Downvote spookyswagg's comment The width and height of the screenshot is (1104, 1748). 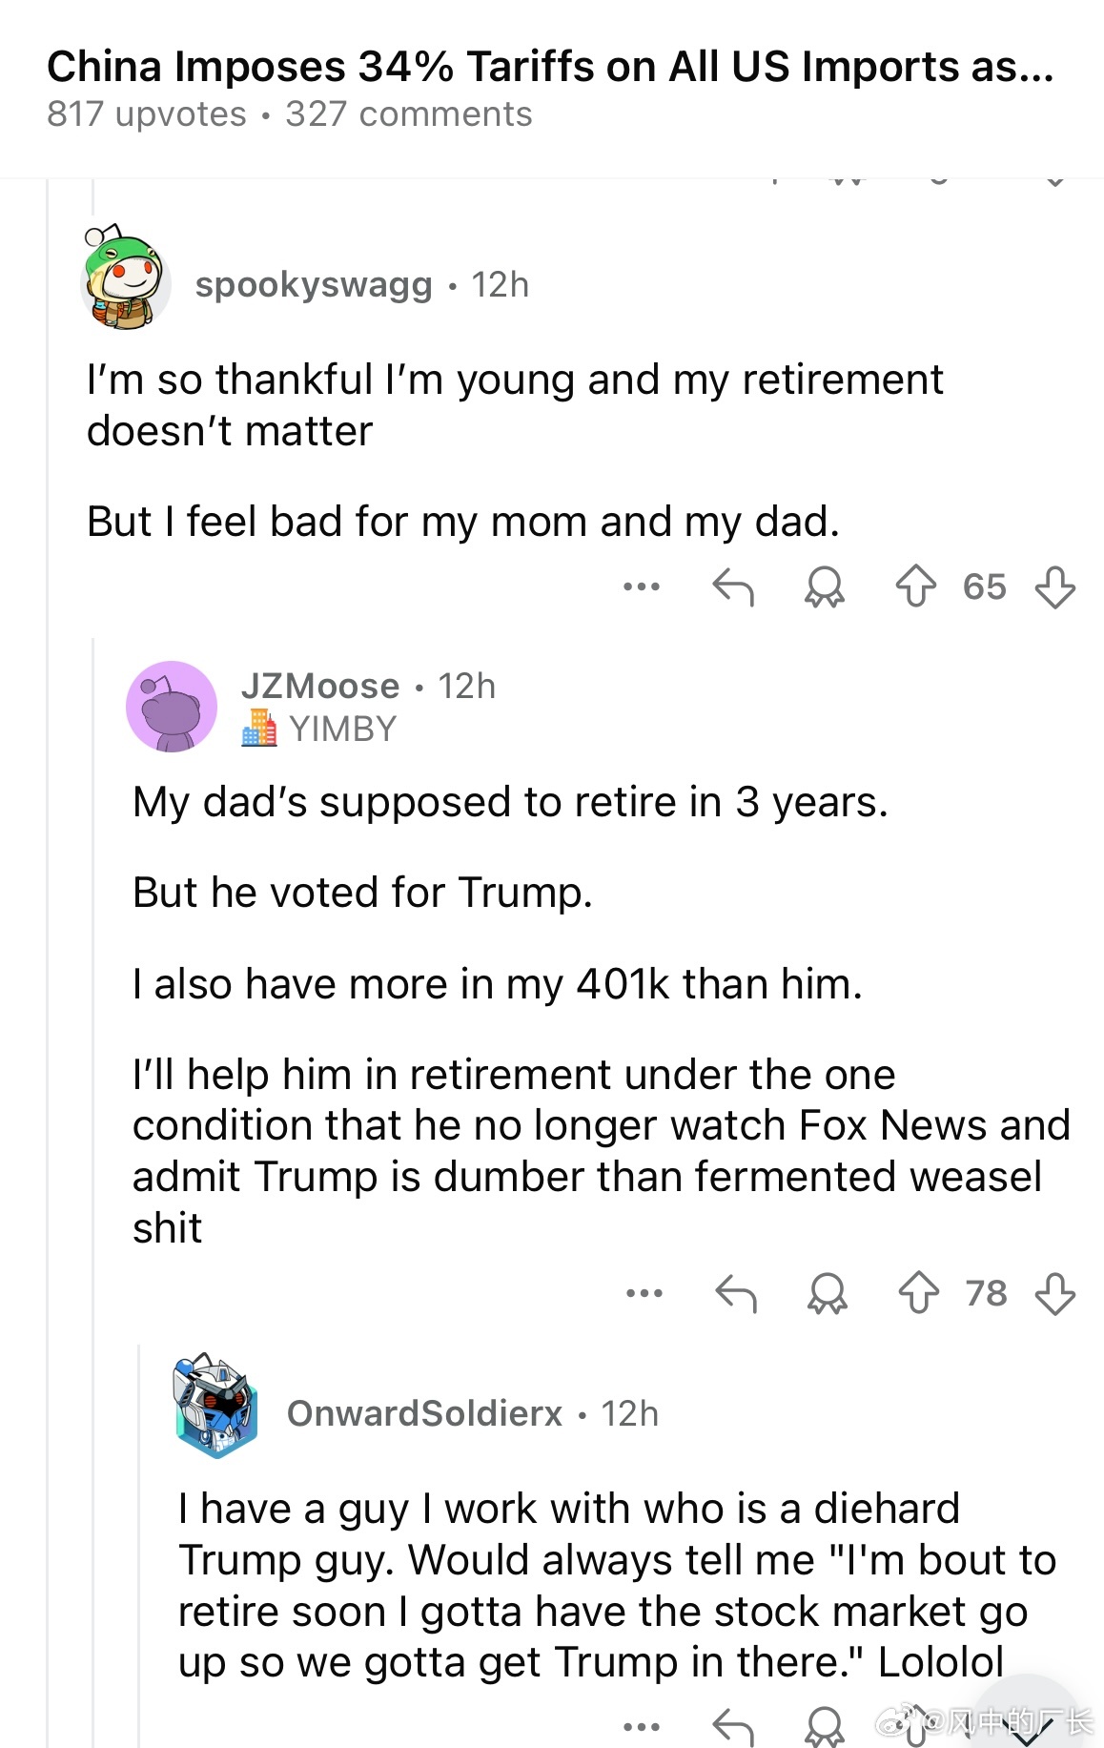pos(1054,586)
